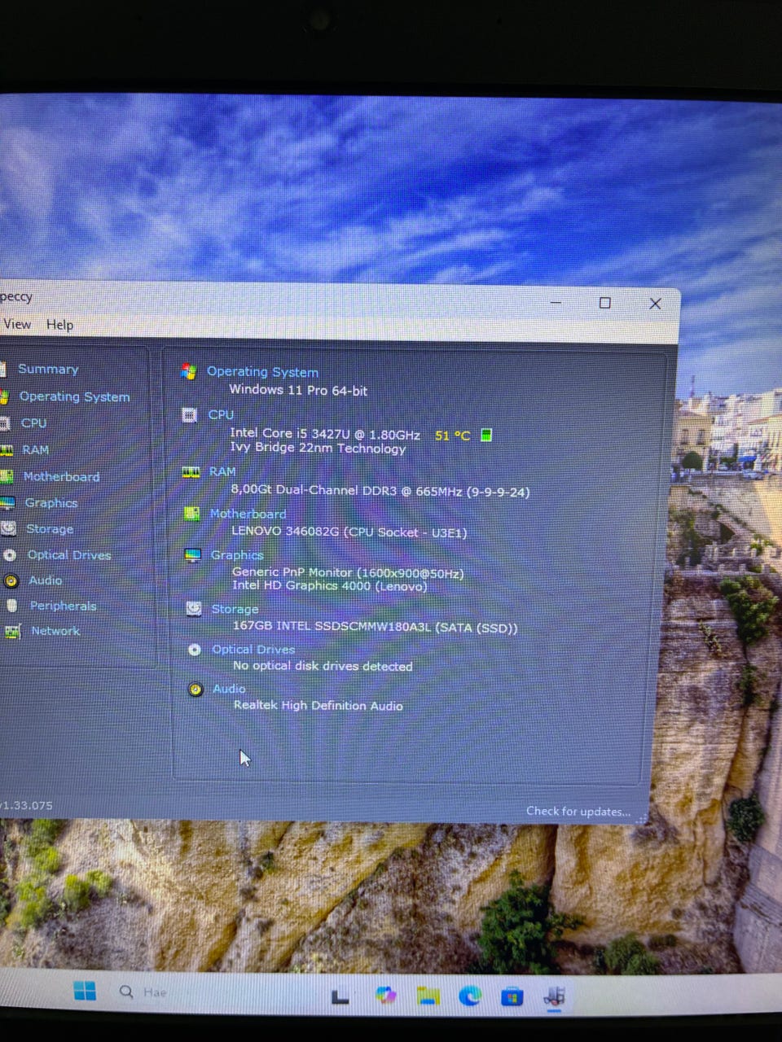Open the CPU section in sidebar
Viewport: 782px width, 1042px height.
33,422
